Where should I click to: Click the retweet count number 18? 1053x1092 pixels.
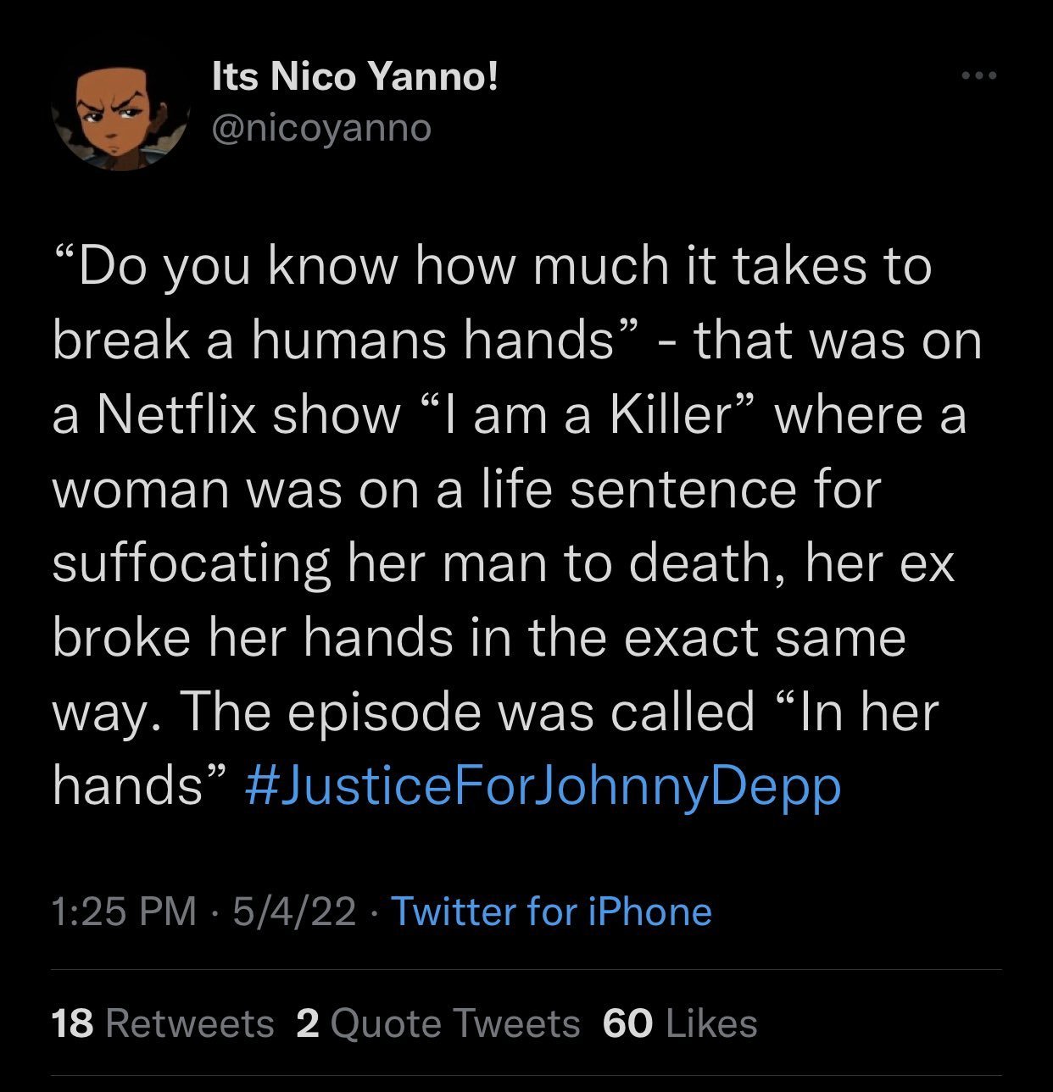(72, 1023)
